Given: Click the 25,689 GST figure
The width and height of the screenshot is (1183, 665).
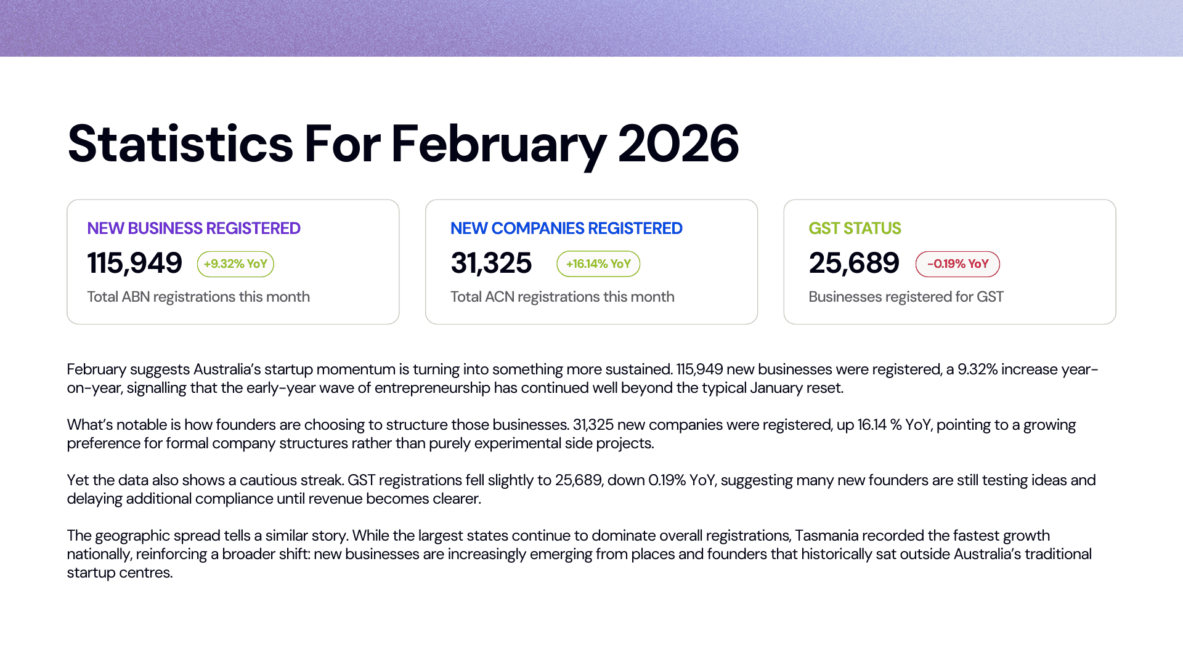Looking at the screenshot, I should coord(853,264).
